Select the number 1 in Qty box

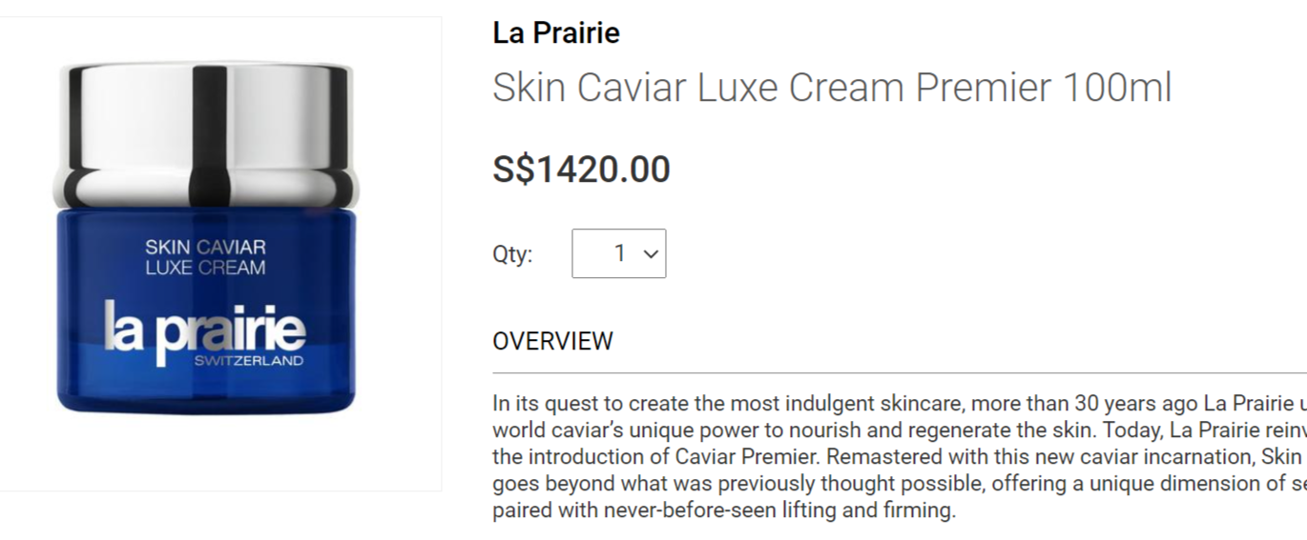pos(620,253)
